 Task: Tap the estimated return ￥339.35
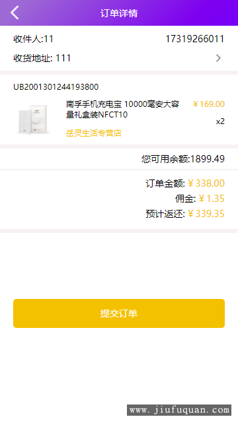(206, 214)
